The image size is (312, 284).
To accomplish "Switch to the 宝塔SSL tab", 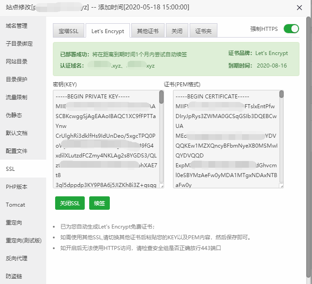I will pos(68,31).
